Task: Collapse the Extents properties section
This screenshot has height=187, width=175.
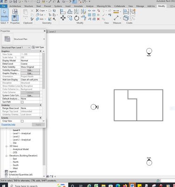Action: [40, 118]
